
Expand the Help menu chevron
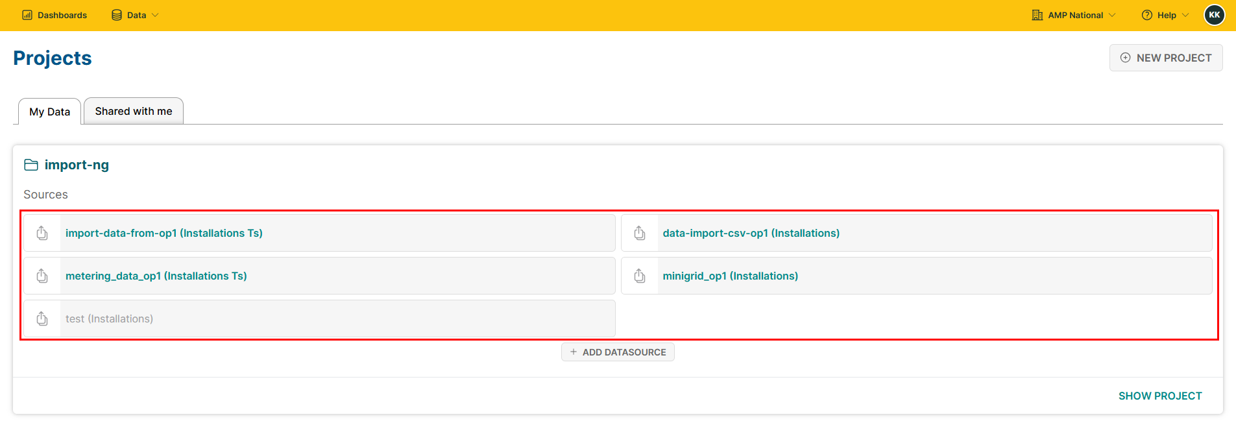coord(1185,15)
